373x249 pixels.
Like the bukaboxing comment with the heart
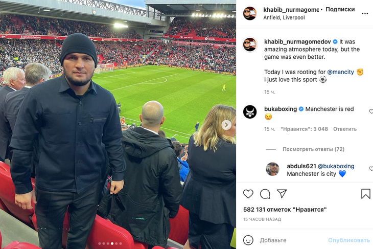point(371,111)
